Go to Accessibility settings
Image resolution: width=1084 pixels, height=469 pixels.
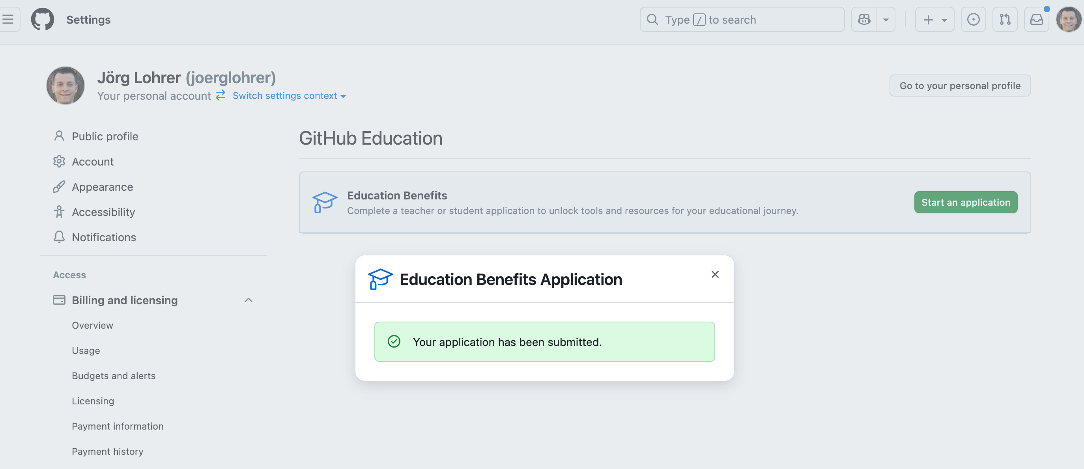tap(103, 212)
